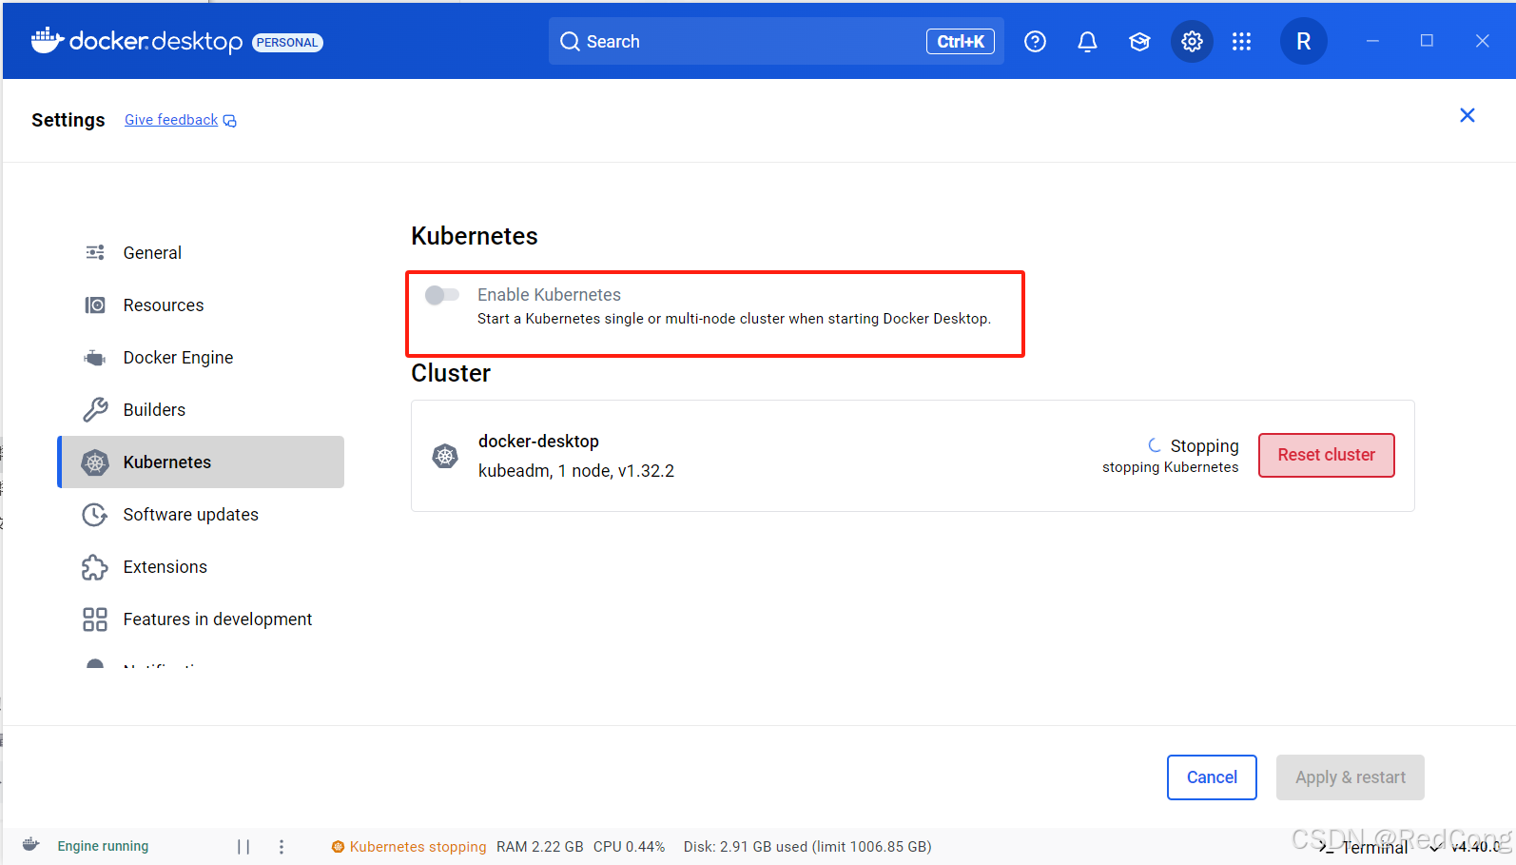Open the help question mark icon
Viewport: 1516px width, 865px height.
(1035, 42)
